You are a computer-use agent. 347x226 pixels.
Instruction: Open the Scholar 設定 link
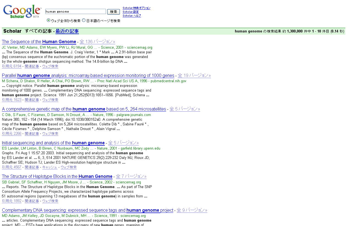point(131,12)
